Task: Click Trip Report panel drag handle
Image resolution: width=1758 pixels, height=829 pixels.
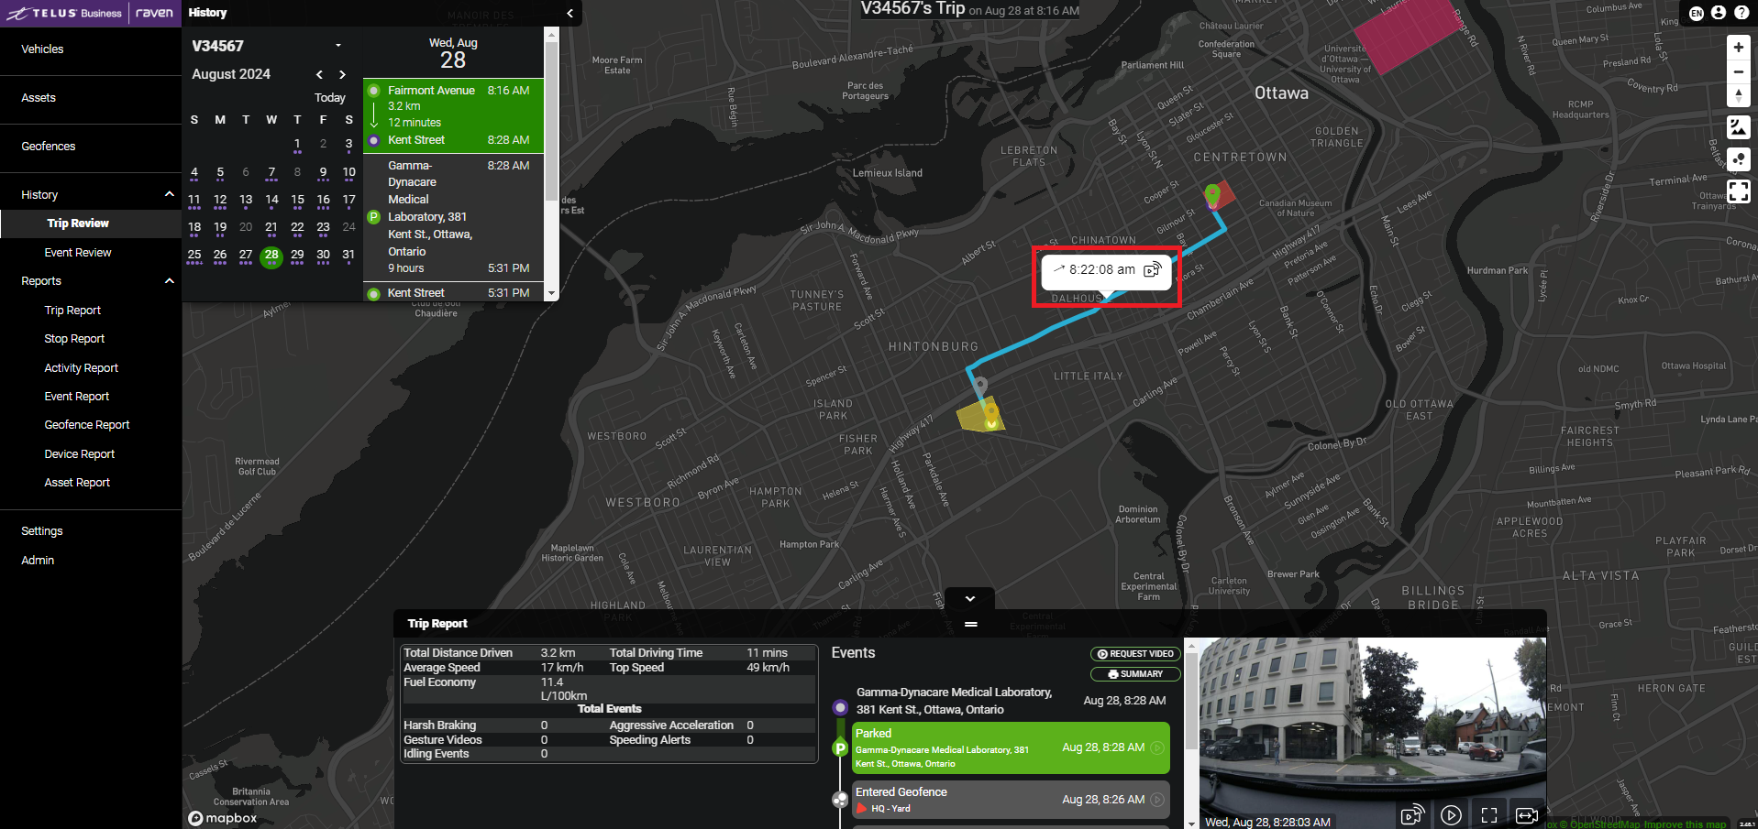Action: [970, 624]
